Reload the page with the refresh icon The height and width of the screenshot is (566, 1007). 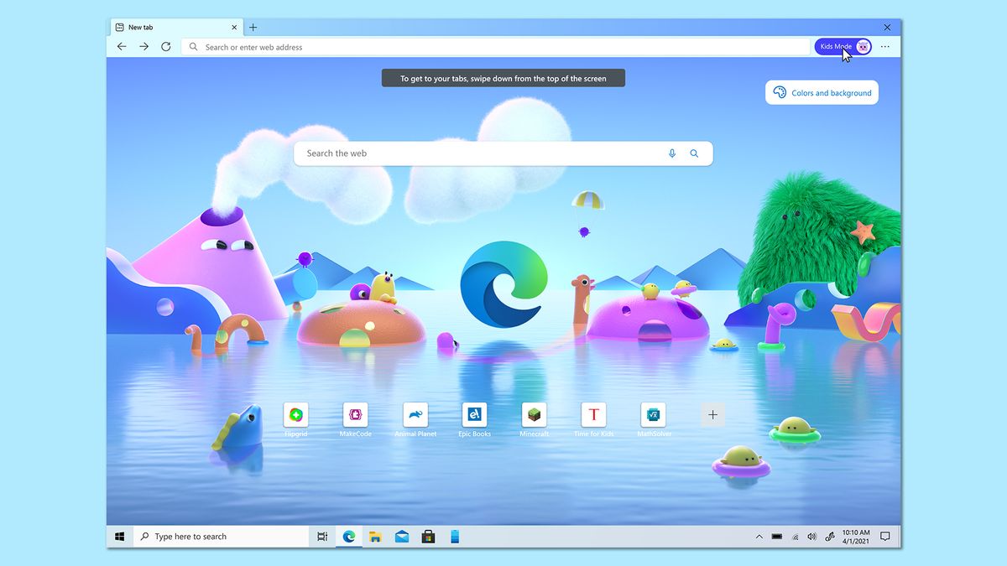(x=165, y=47)
